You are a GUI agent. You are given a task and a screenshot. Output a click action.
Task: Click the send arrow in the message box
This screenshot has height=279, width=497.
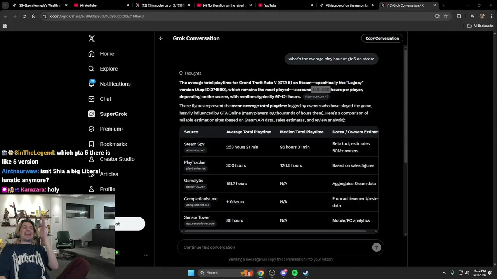(376, 247)
